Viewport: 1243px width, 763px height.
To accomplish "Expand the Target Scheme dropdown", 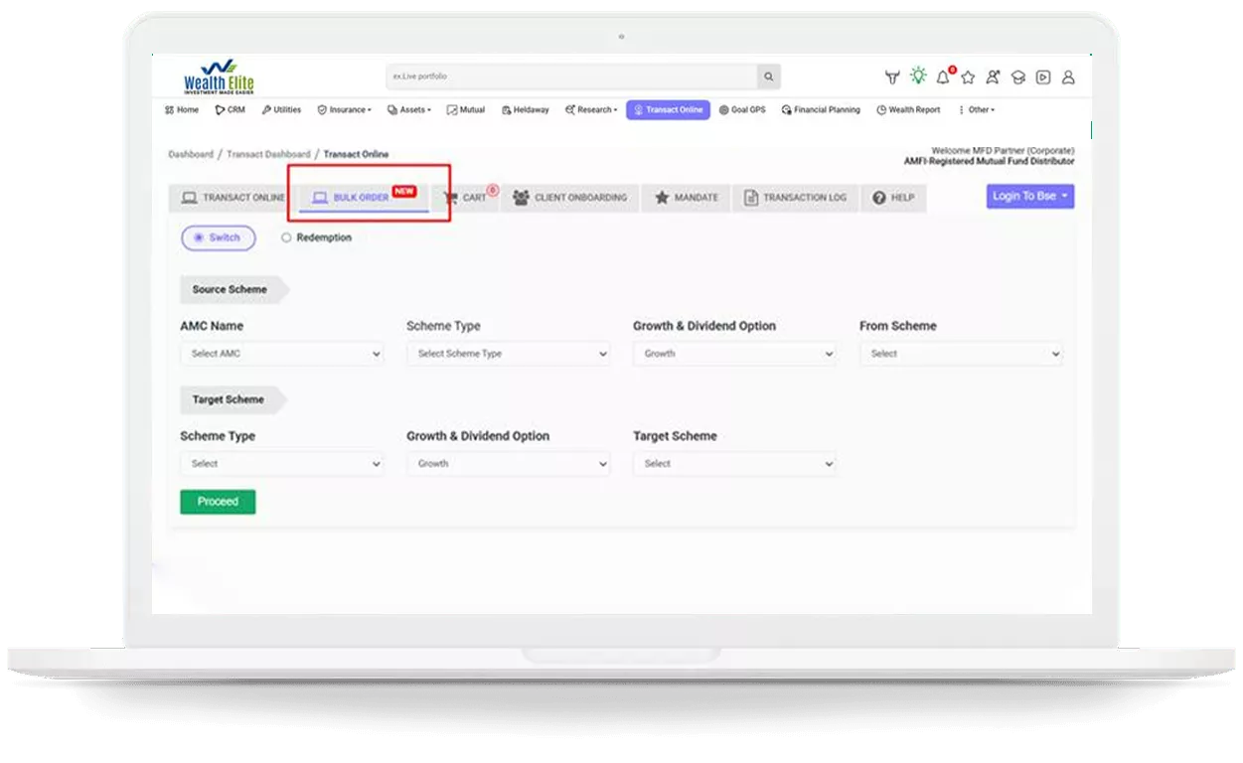I will click(x=734, y=464).
